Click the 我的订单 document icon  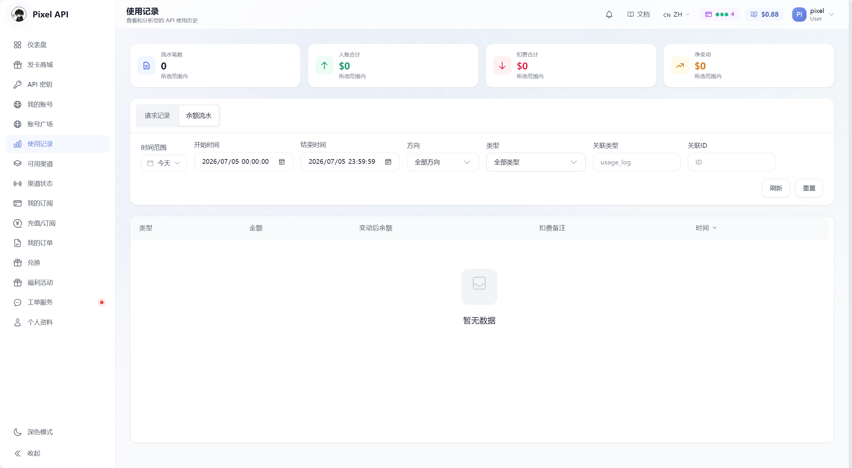[x=17, y=243]
